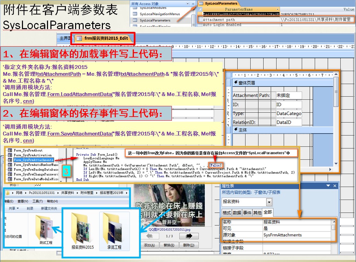This screenshot has height=262, width=356.
Task: Click 新建文件夹 in Explorer toolbar
Action: click(49, 209)
